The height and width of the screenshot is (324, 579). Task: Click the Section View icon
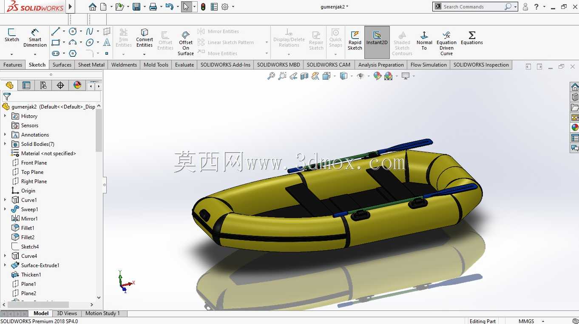click(x=304, y=76)
